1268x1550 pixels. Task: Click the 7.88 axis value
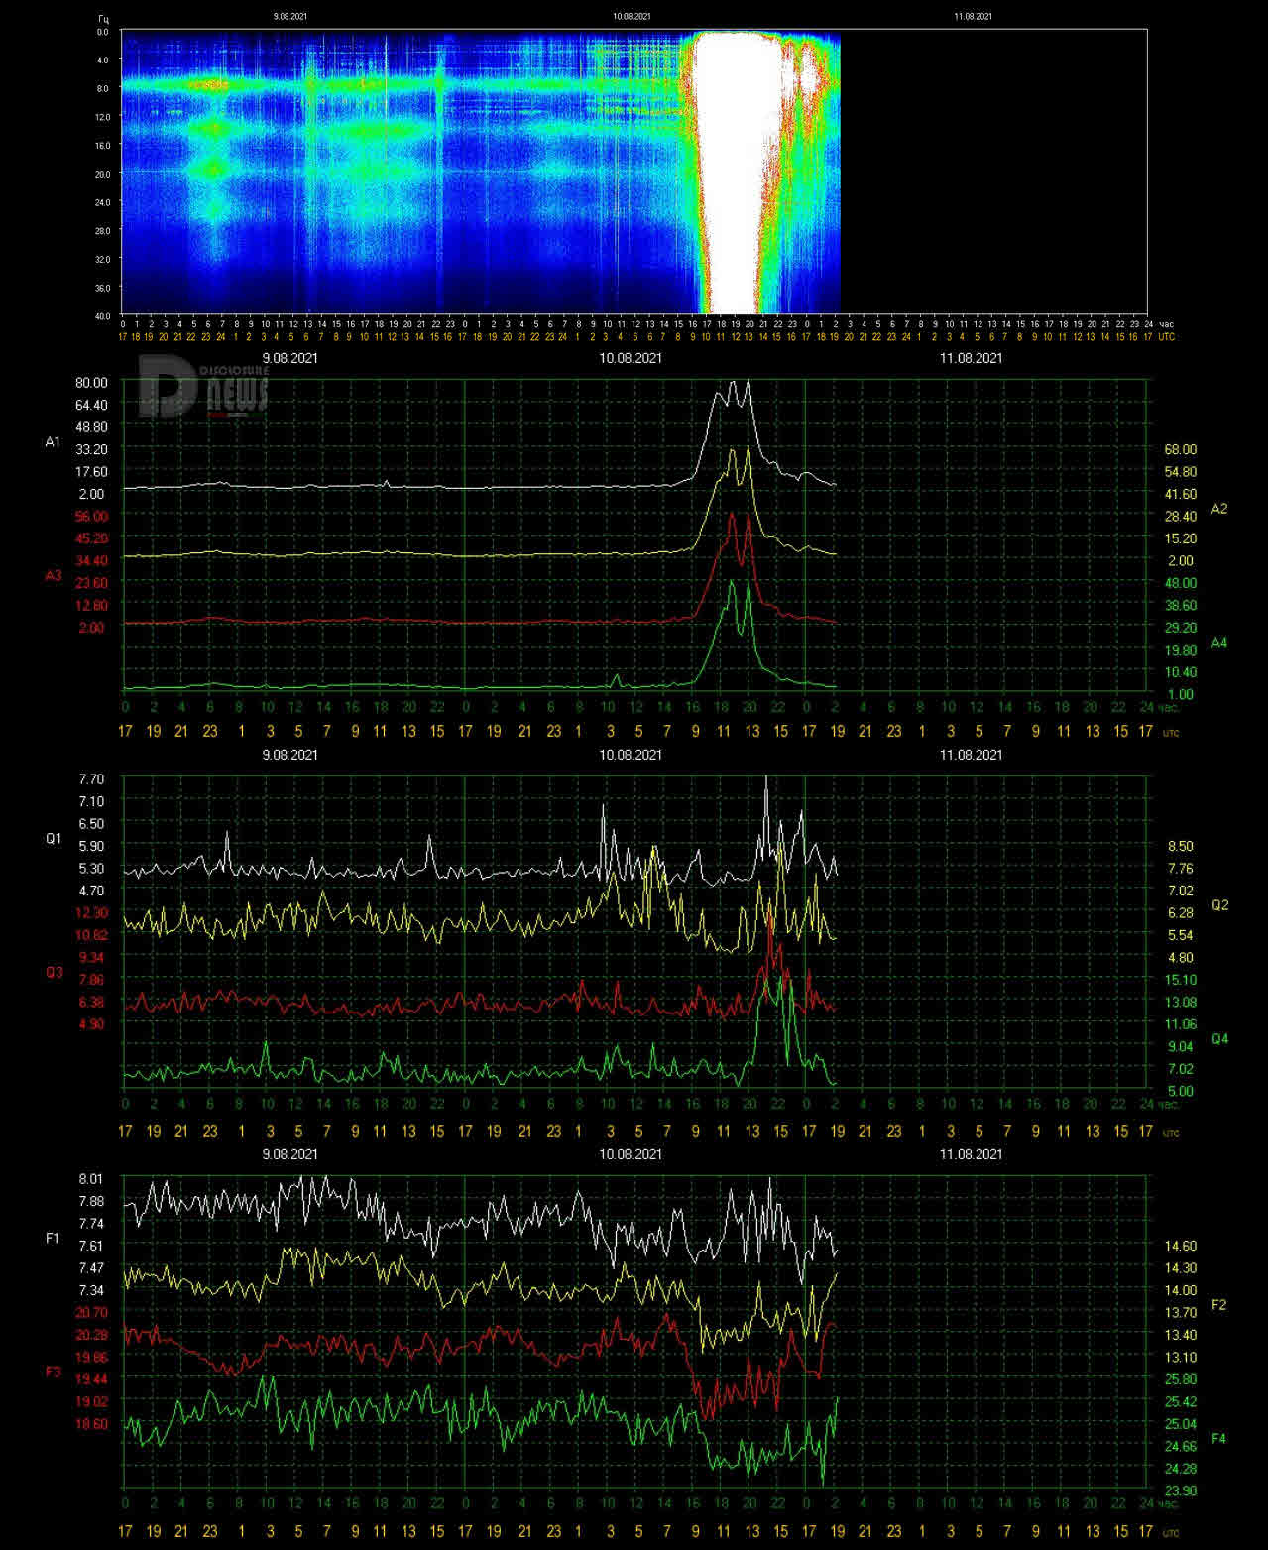[91, 1201]
